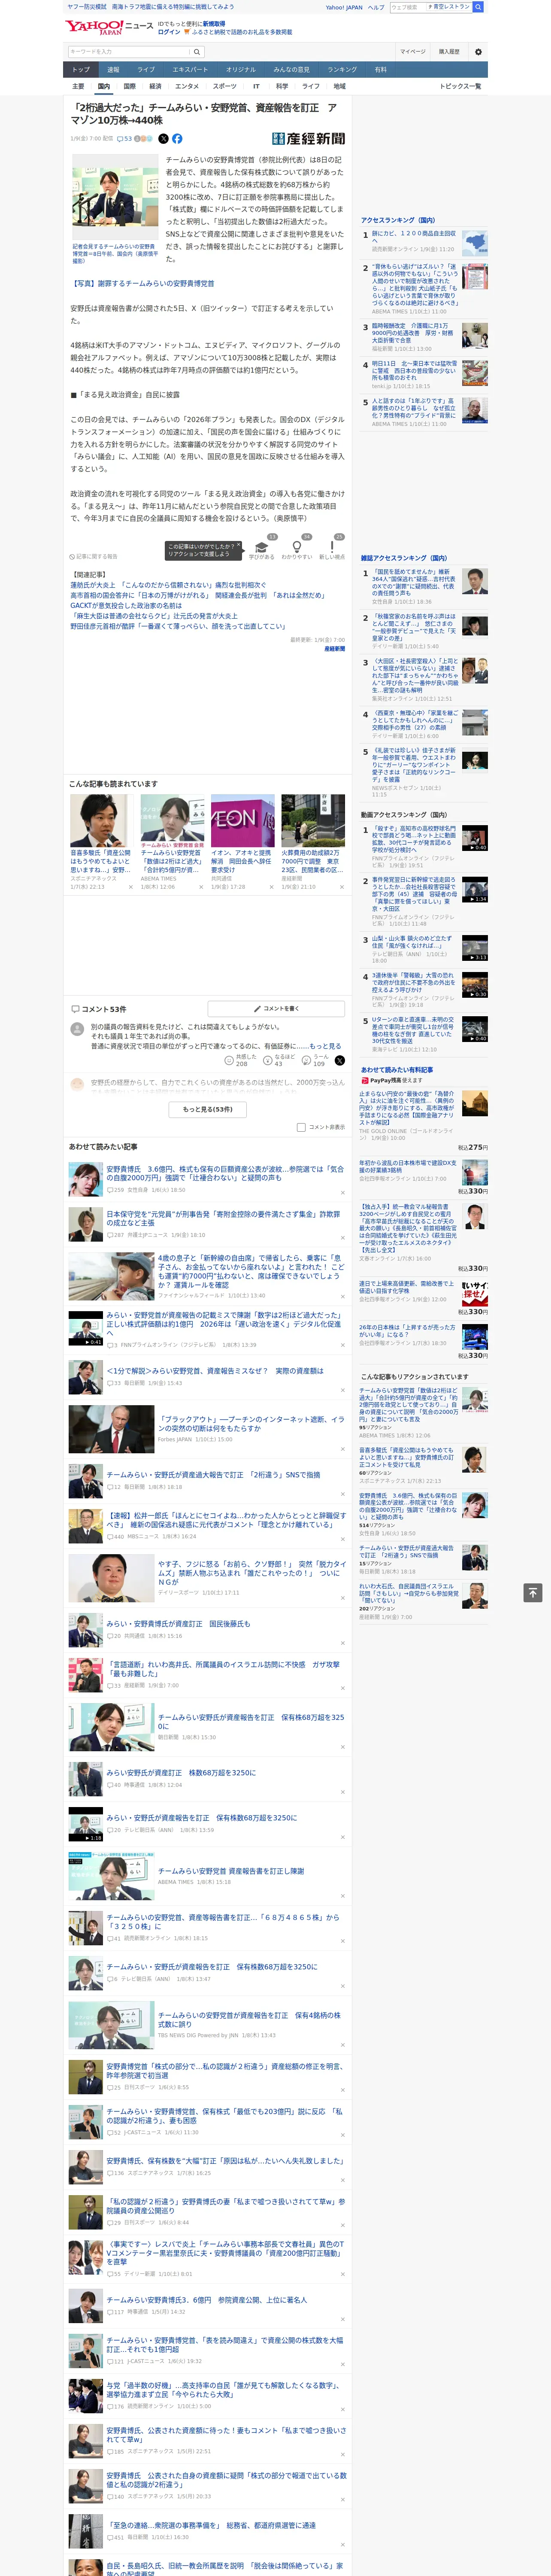Click the 新しい視点 reaction icon
This screenshot has height=2576, width=551.
click(332, 547)
